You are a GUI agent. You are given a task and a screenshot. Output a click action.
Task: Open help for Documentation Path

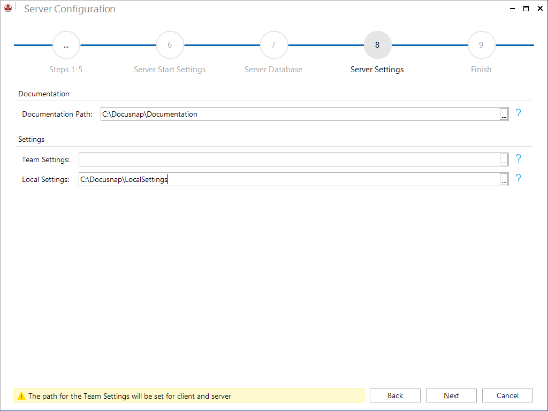point(518,113)
